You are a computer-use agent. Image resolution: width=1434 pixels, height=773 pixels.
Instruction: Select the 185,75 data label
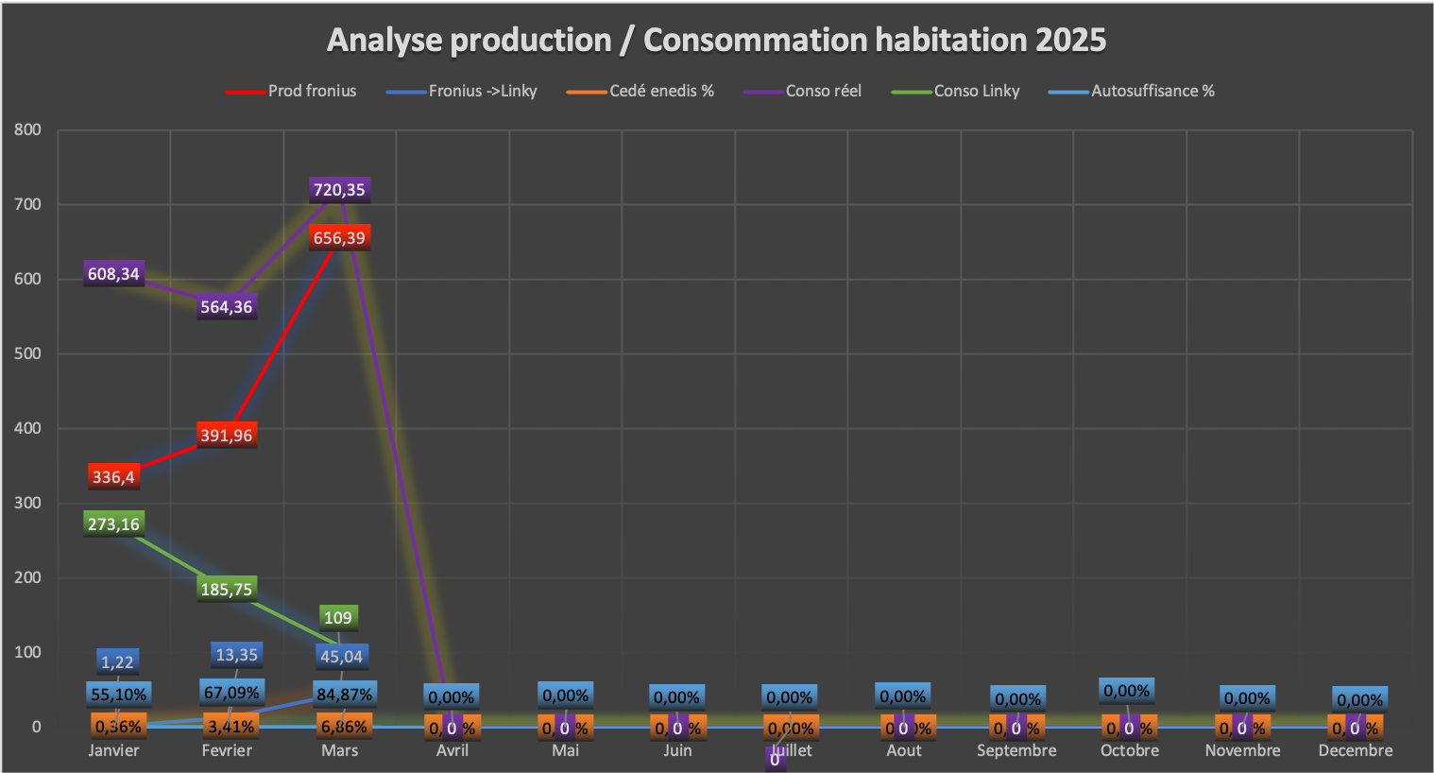(227, 590)
